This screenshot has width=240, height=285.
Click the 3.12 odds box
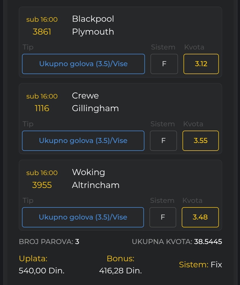(201, 64)
